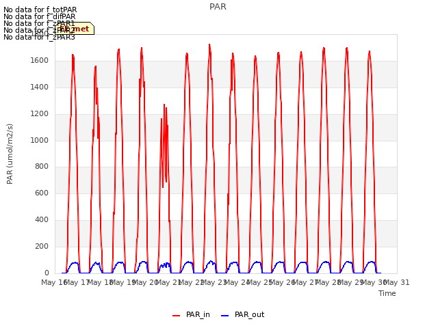Click the 1400 y-axis tick label
The image size is (438, 328).
pyautogui.click(x=40, y=87)
